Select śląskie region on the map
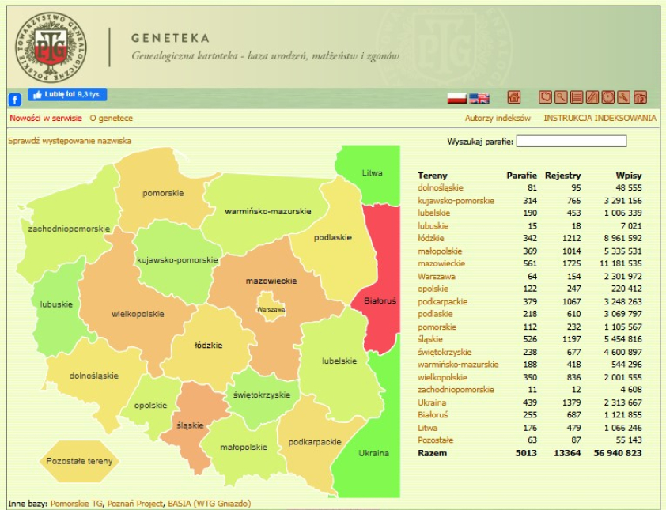The width and height of the screenshot is (666, 510). (x=190, y=425)
